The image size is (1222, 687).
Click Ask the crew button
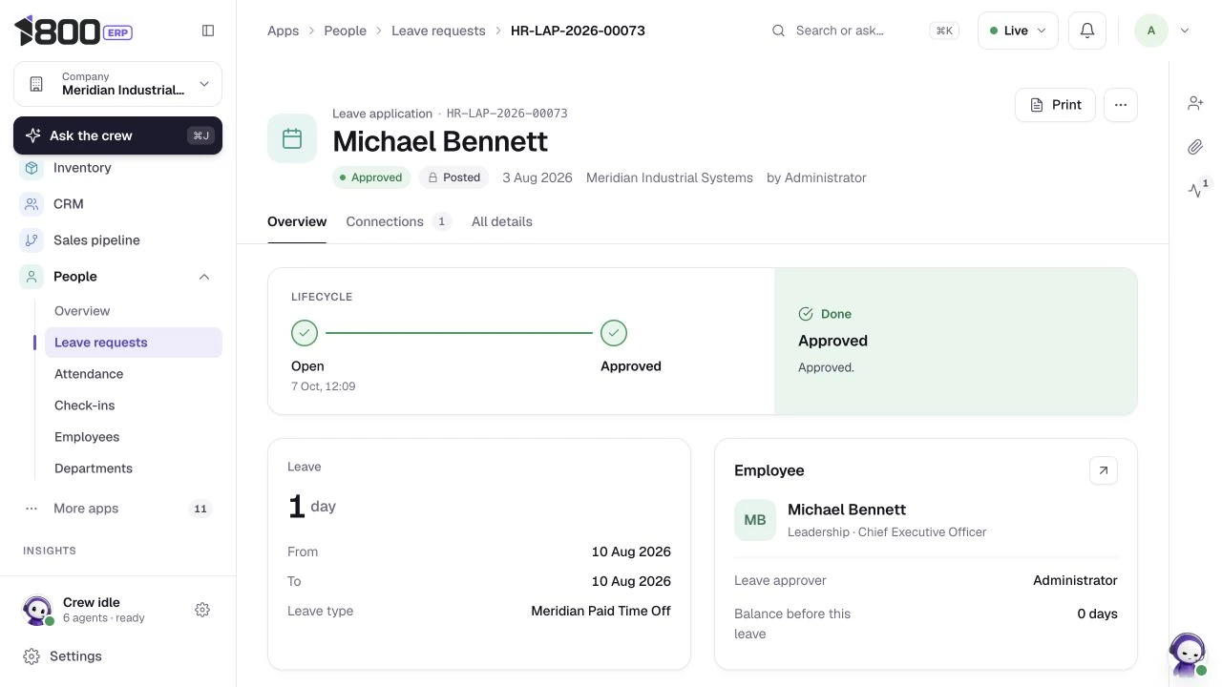117,135
